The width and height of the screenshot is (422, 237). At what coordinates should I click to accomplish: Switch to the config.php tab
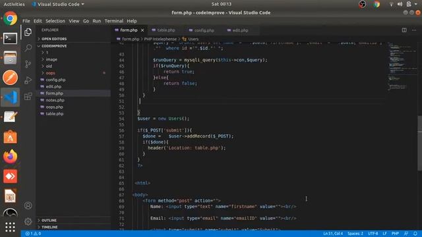[204, 30]
